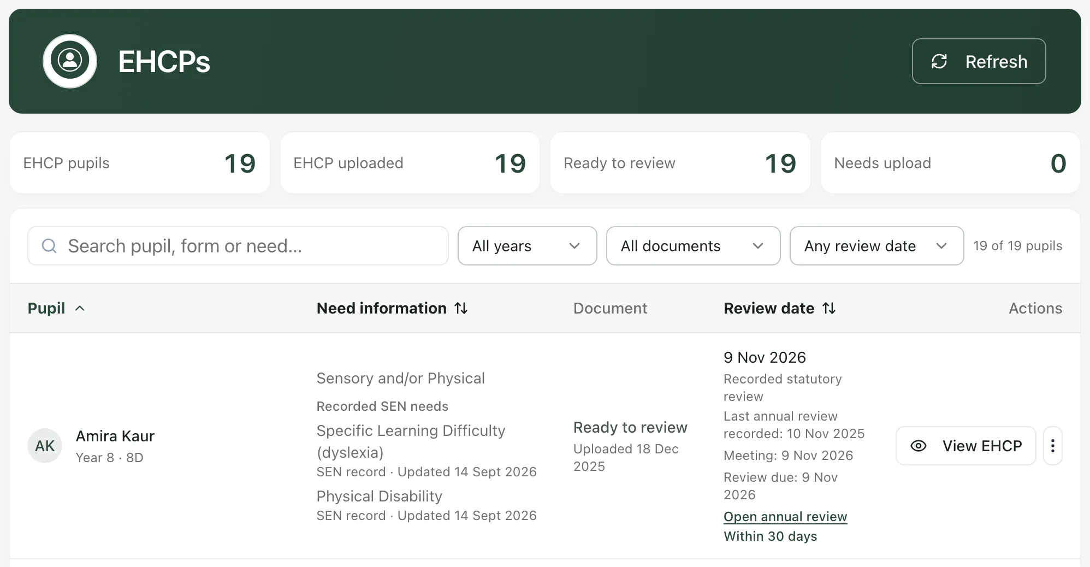Click the AK avatar for Amira Kaur

point(45,446)
